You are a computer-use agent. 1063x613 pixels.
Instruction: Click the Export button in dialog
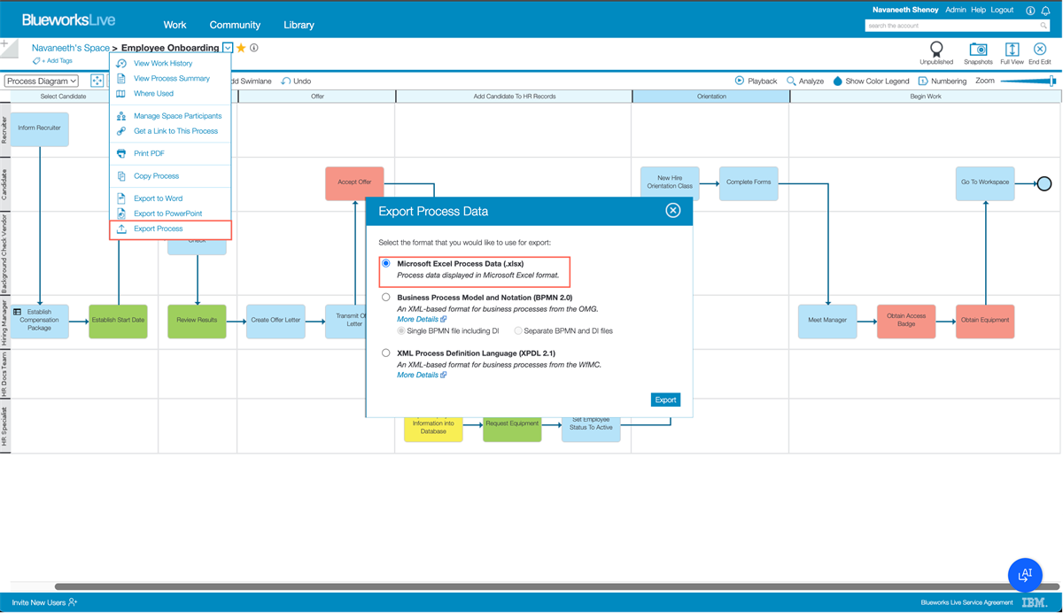[665, 400]
